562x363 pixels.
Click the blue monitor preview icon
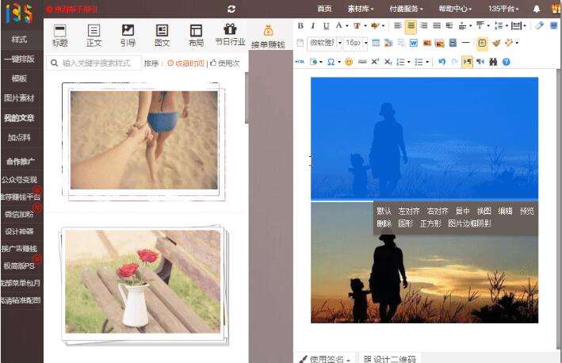tap(554, 25)
